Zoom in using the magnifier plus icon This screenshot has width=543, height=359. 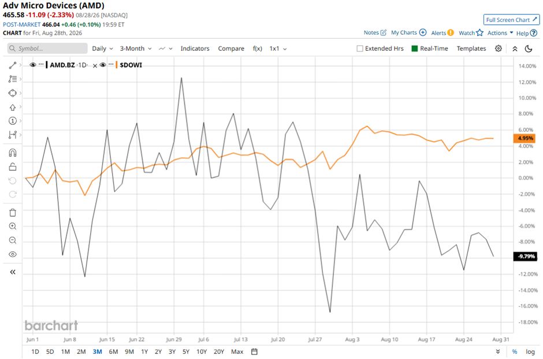[x=13, y=226]
